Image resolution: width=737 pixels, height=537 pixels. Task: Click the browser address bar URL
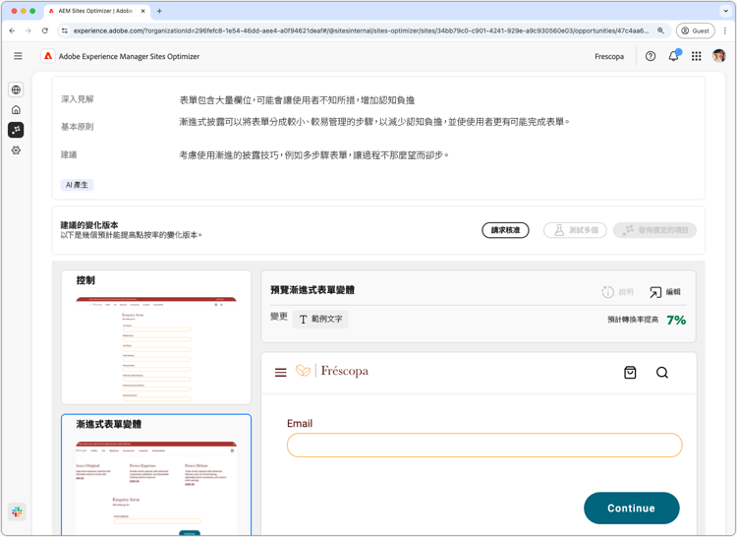(x=361, y=30)
